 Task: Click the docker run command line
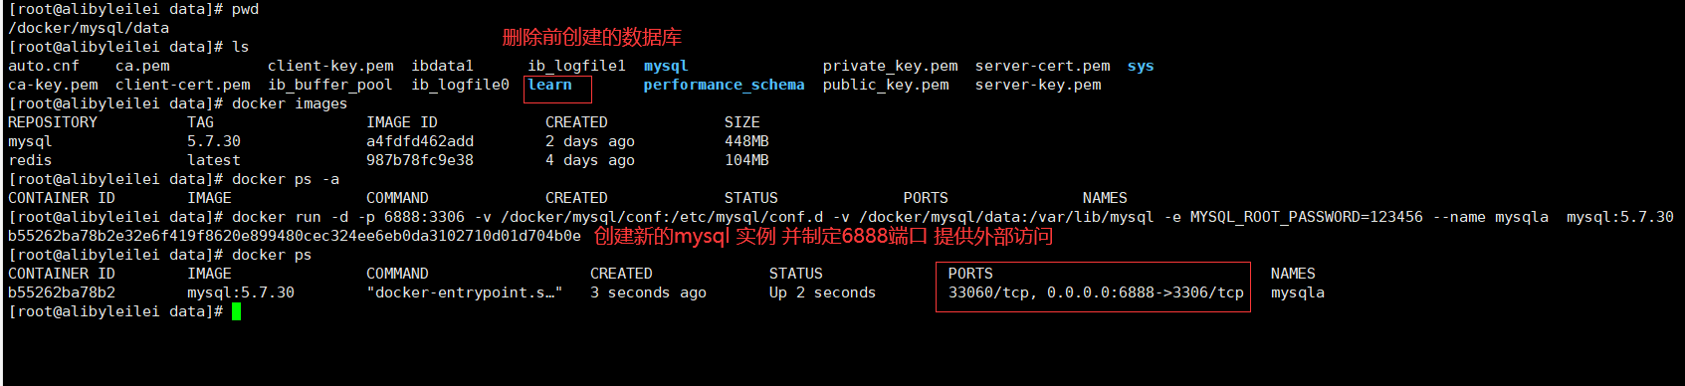tap(841, 217)
